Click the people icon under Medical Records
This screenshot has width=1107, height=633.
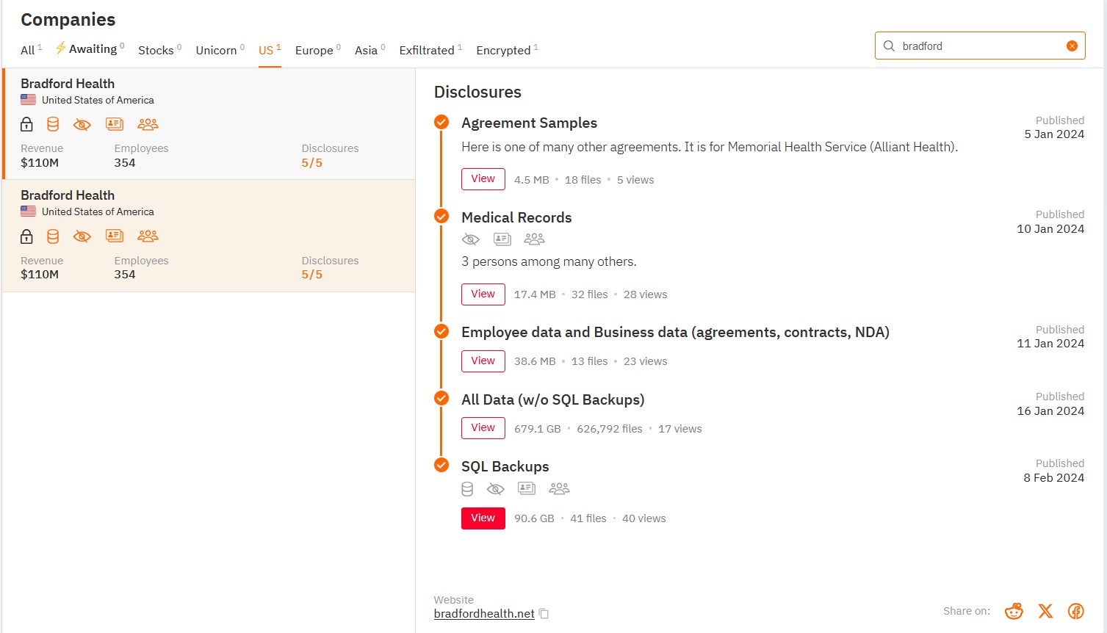[534, 239]
